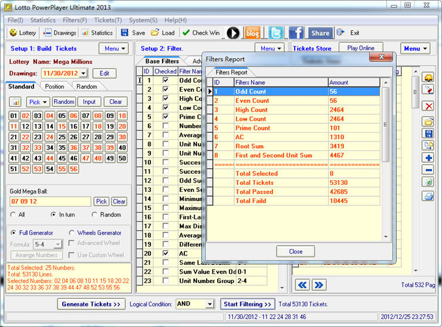Click the Edit button next to Drawings
Viewport: 442px width, 327px height.
click(104, 73)
